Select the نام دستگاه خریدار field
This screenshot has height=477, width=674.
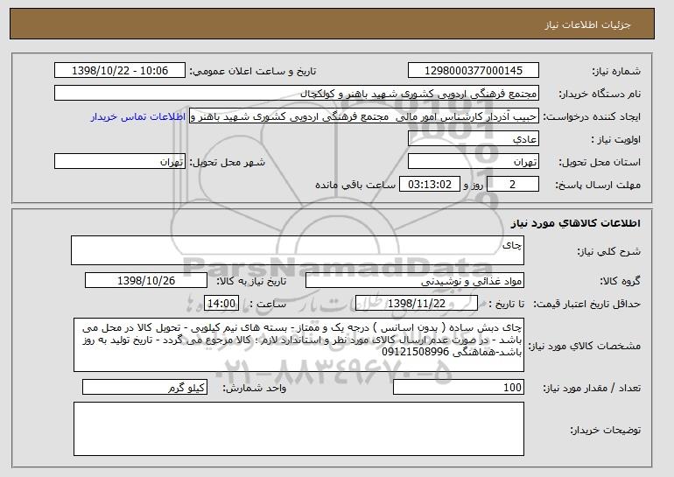point(297,94)
